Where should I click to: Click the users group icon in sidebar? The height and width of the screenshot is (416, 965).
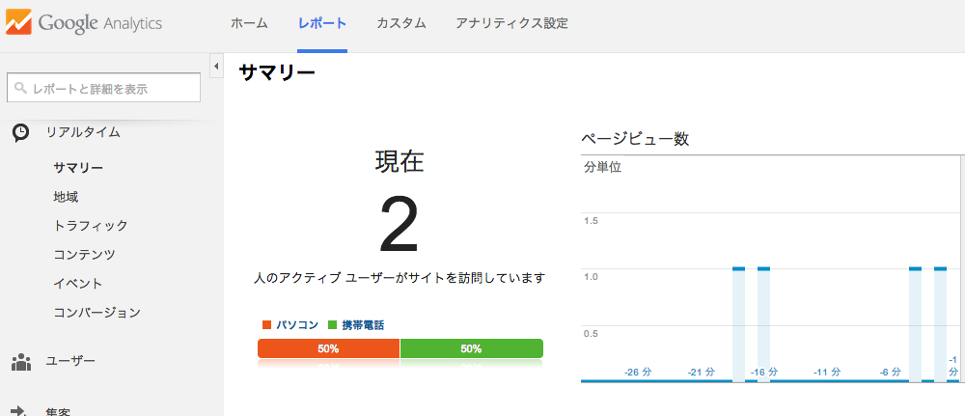21,361
